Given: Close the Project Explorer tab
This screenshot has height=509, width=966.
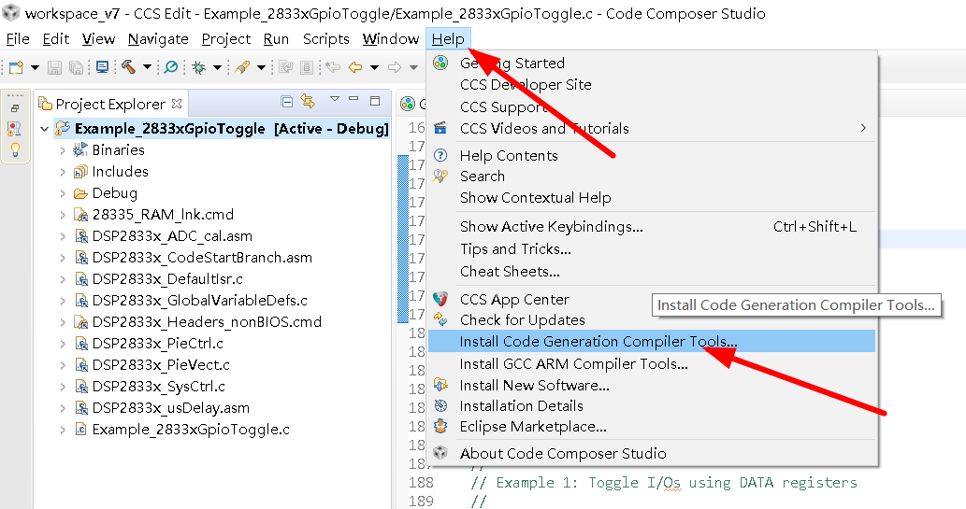Looking at the screenshot, I should click(177, 104).
